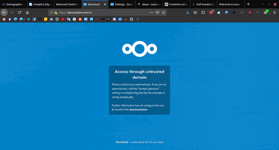Open the Library books icon

point(195,12)
